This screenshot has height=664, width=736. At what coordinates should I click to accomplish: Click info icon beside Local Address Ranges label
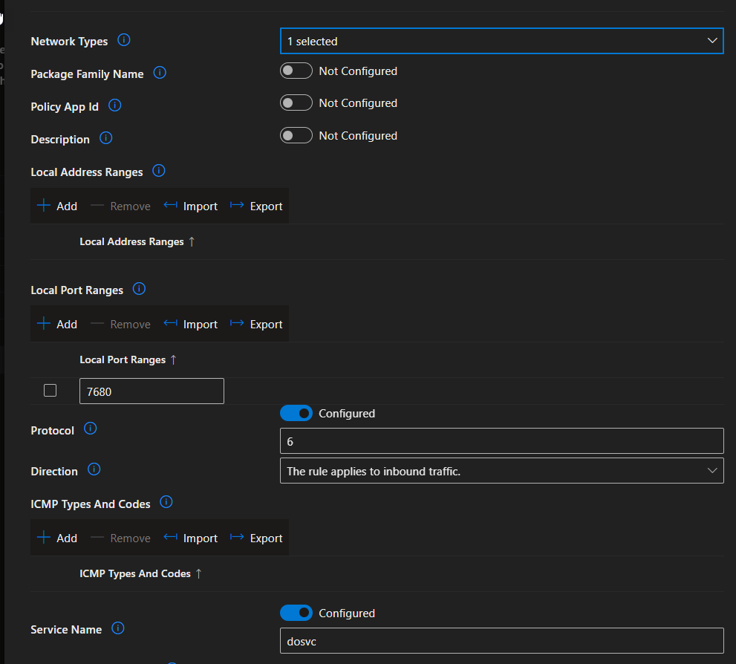pos(158,171)
